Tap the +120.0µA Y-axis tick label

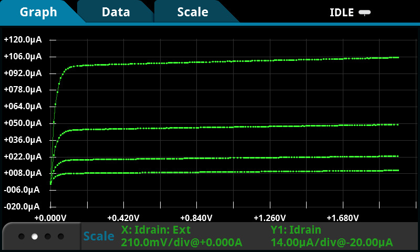(22, 40)
